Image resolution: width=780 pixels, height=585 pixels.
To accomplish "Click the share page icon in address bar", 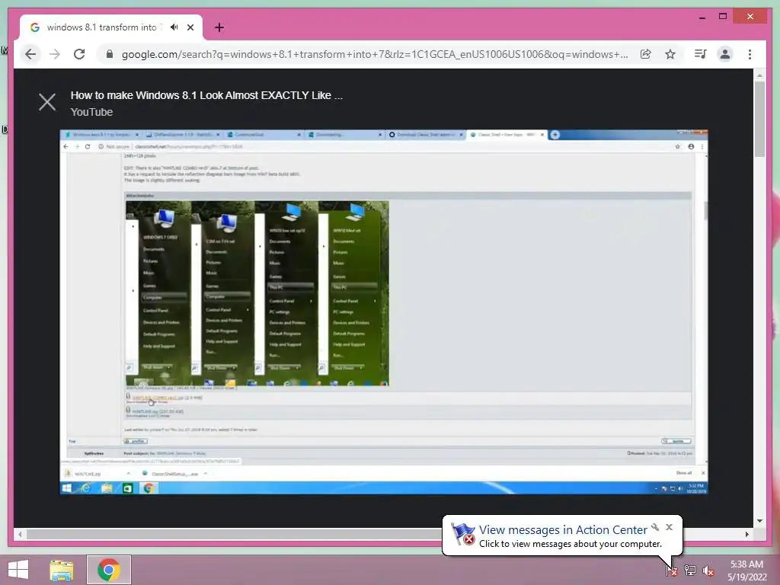I will point(646,54).
